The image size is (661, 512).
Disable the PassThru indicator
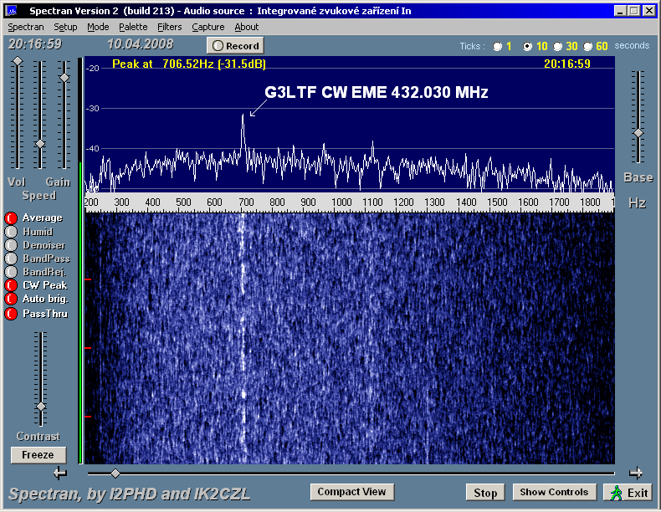[x=11, y=314]
